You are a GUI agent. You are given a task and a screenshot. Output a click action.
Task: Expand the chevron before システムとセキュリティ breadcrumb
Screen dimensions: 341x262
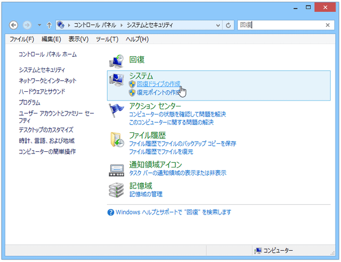tap(121, 25)
